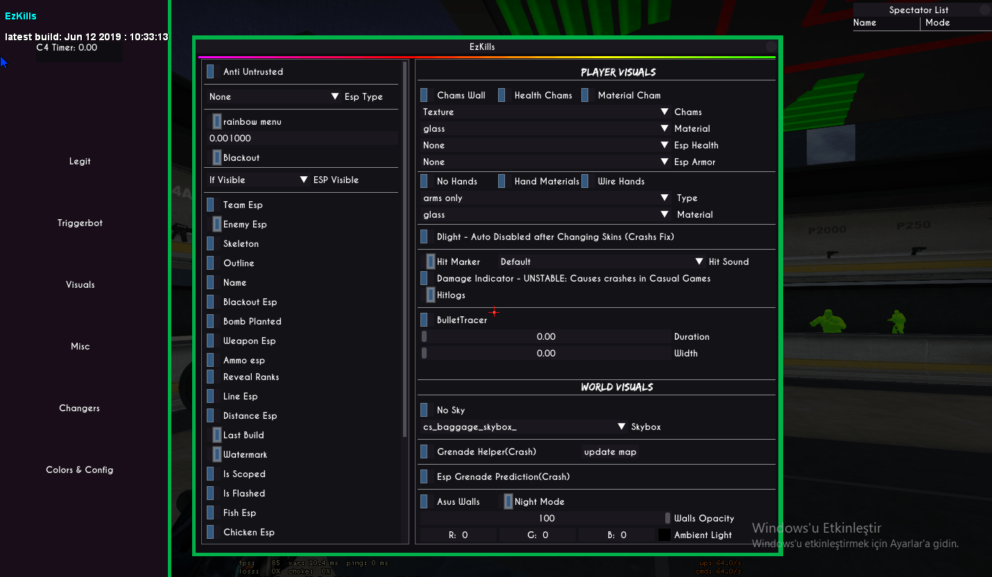Viewport: 992px width, 577px height.
Task: Expand the Chams Texture dropdown
Action: point(546,112)
